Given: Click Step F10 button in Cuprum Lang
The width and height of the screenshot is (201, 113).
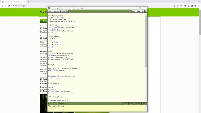Looking at the screenshot, I should pyautogui.click(x=56, y=11).
